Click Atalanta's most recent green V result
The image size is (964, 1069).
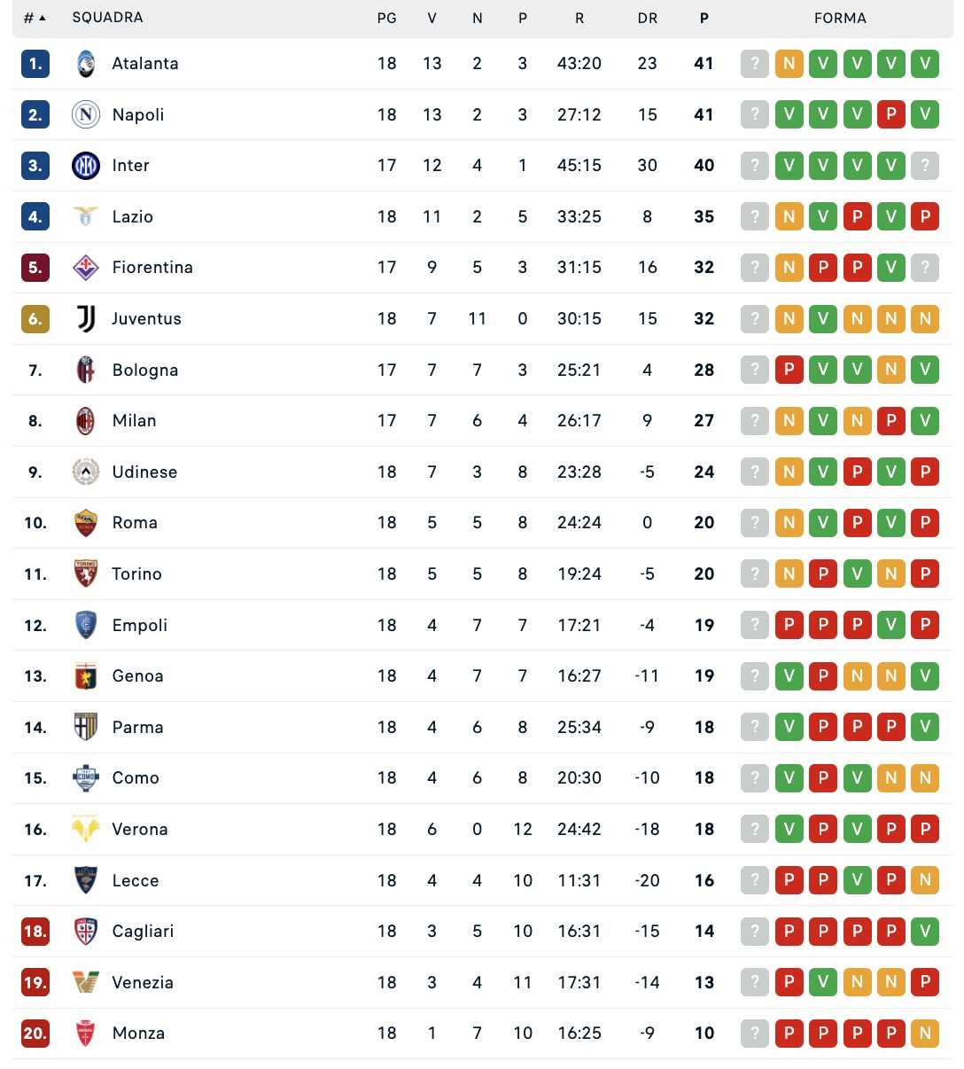(925, 64)
